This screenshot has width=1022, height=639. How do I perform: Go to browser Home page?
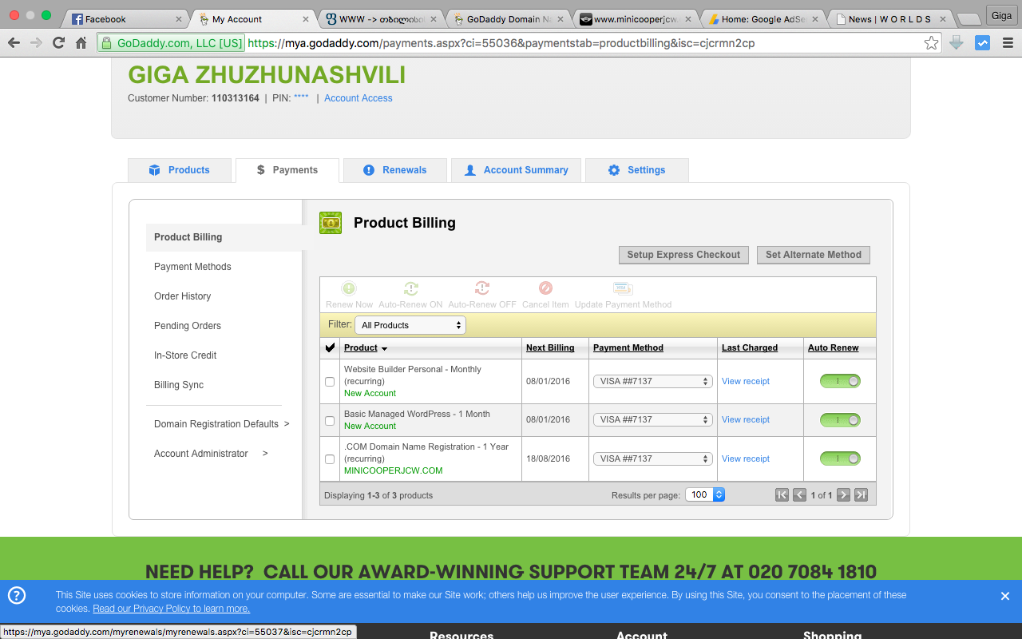[x=81, y=43]
